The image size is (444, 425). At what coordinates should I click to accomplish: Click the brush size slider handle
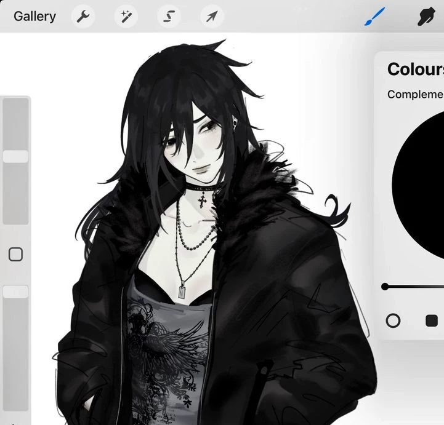15,157
